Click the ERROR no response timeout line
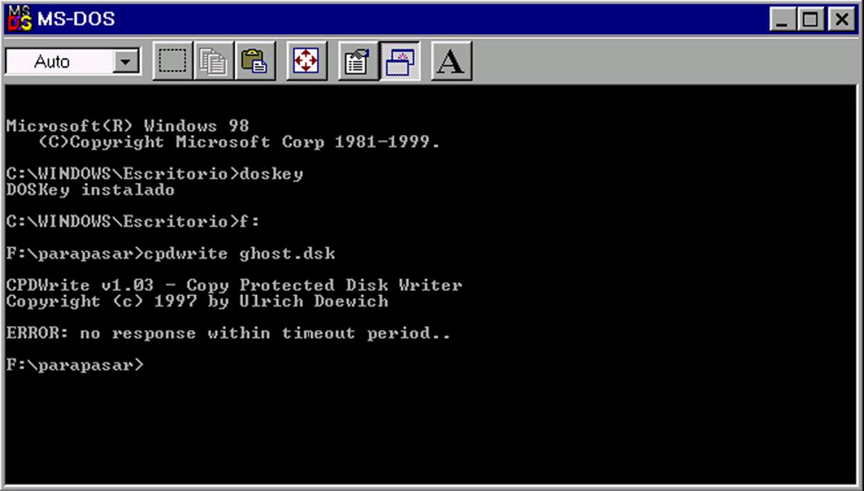 (x=229, y=333)
